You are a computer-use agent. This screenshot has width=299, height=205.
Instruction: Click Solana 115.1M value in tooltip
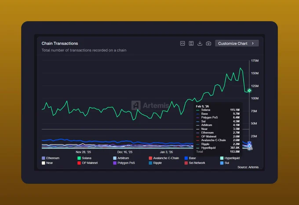point(235,110)
